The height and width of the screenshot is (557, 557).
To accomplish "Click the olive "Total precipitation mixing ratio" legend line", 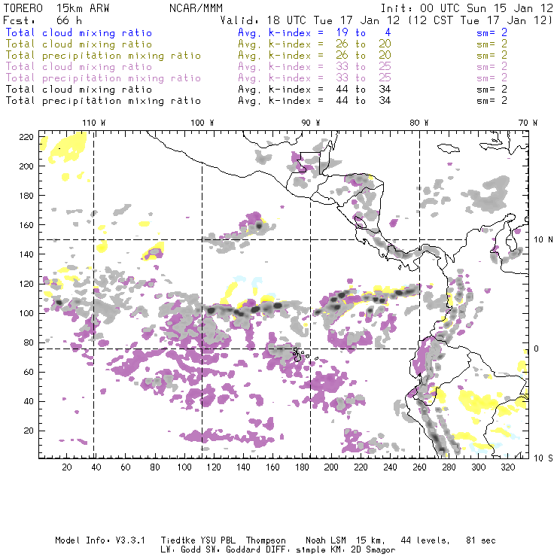I will (x=103, y=56).
